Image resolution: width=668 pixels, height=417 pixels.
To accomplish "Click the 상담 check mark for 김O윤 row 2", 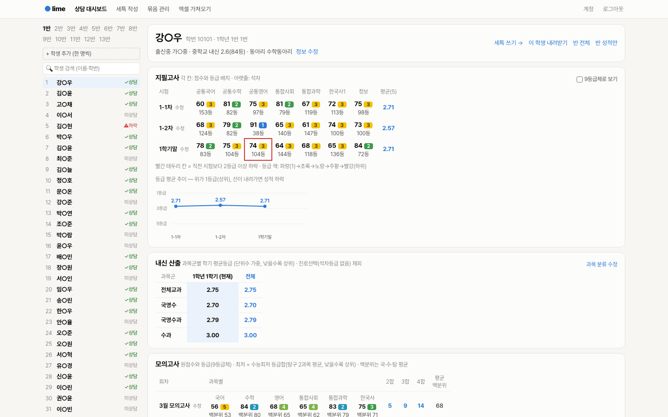I will (x=126, y=93).
